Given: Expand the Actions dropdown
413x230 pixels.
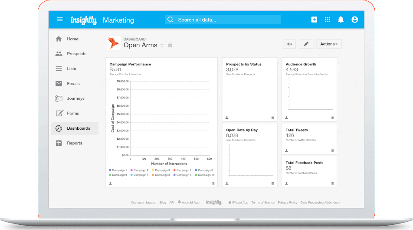Looking at the screenshot, I should coord(329,44).
